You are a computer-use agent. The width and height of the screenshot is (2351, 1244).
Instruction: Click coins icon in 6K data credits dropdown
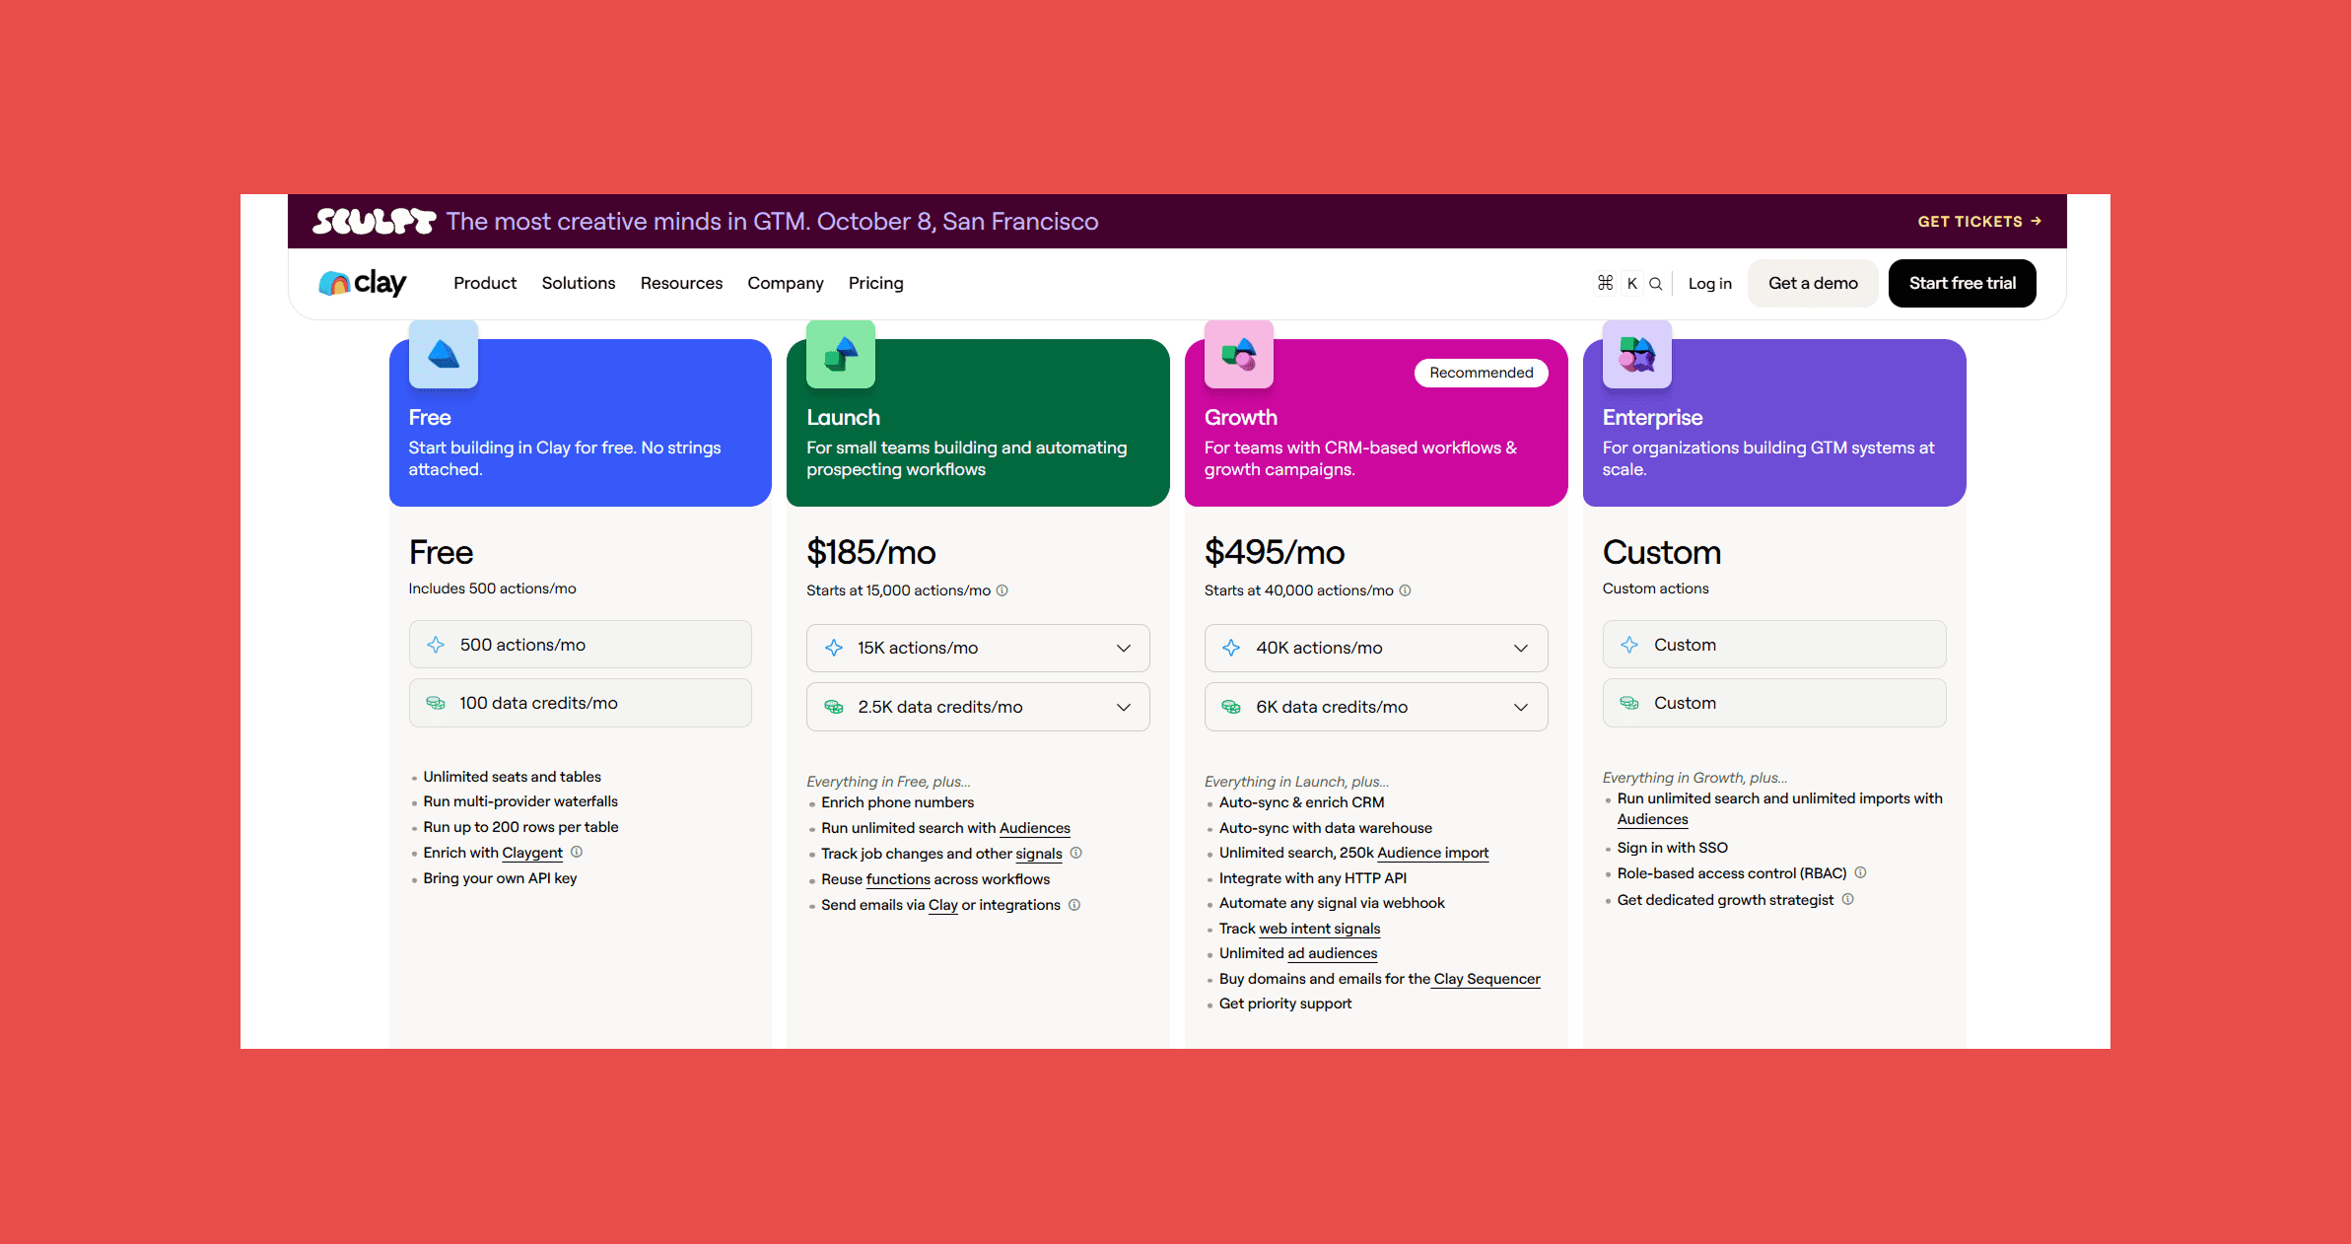[x=1231, y=707]
